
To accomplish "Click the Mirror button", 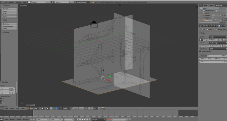I will point(10,17).
